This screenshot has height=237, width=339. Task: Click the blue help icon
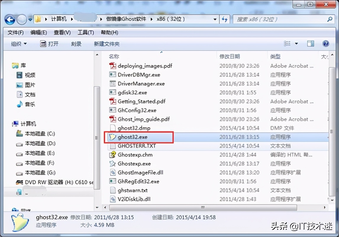tap(326, 44)
